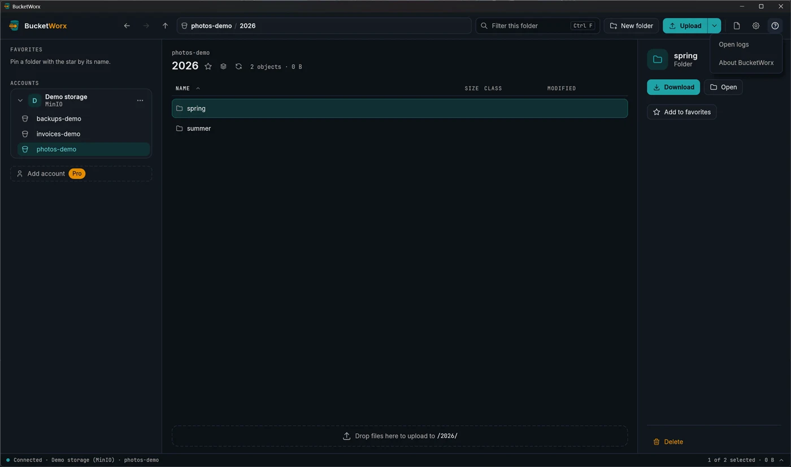Click the Connected status text
Screen dimensions: 791x467
[28, 460]
